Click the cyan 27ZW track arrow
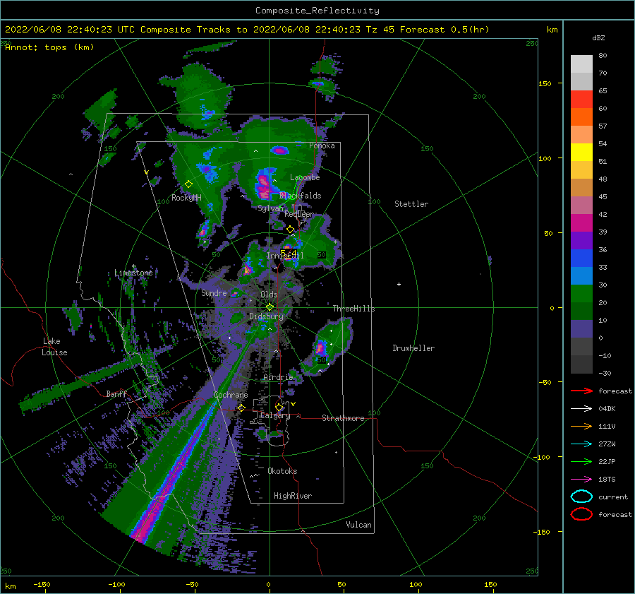This screenshot has width=635, height=594. [581, 444]
